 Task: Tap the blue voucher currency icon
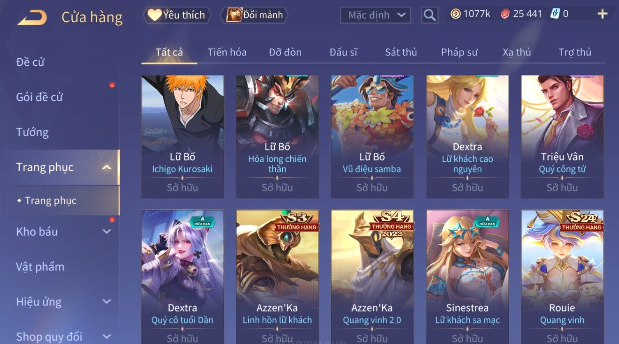(x=555, y=14)
